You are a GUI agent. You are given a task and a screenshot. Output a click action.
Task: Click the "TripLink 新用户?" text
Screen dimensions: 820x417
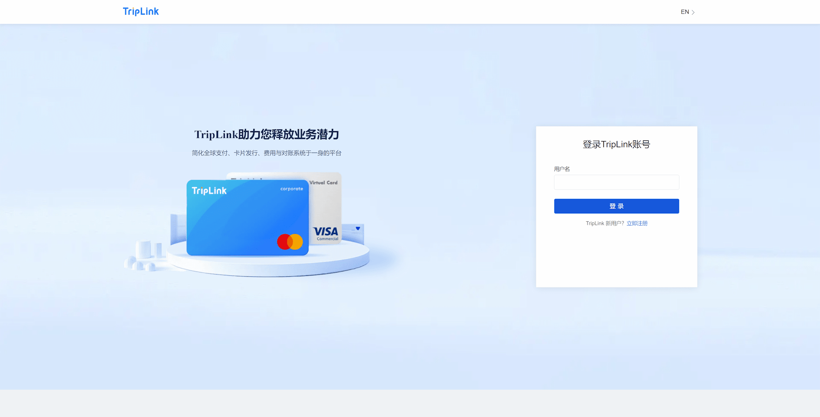(605, 223)
